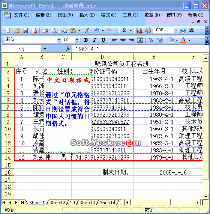Toggle Bold formatting button
Viewport: 210px width, 214px height.
click(x=86, y=40)
